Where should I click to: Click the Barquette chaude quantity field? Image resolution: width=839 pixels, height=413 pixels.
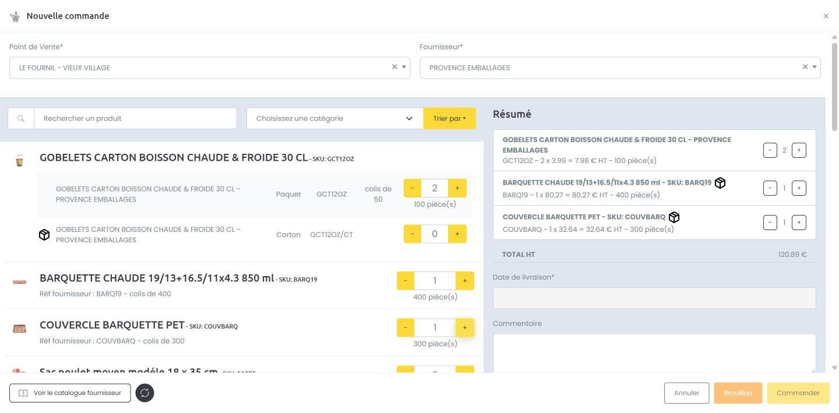coord(435,281)
